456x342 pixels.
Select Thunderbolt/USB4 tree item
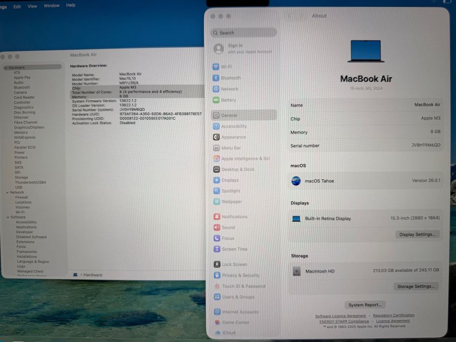30,182
